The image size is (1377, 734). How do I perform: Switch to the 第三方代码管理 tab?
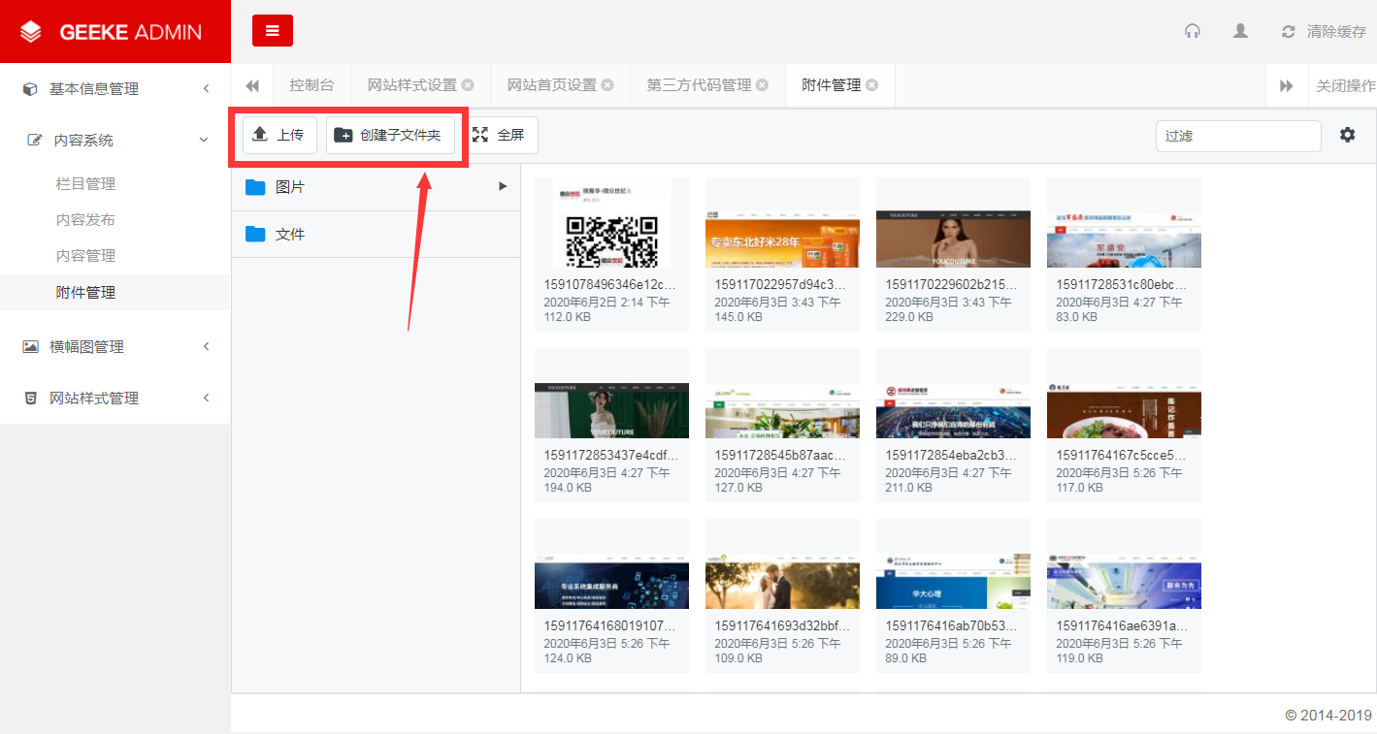[700, 85]
